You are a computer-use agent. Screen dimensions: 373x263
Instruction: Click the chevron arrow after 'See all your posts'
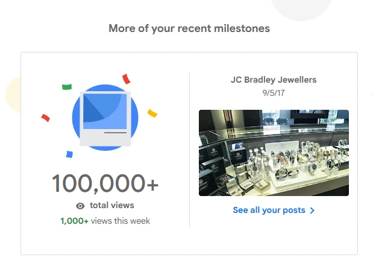[x=312, y=211]
